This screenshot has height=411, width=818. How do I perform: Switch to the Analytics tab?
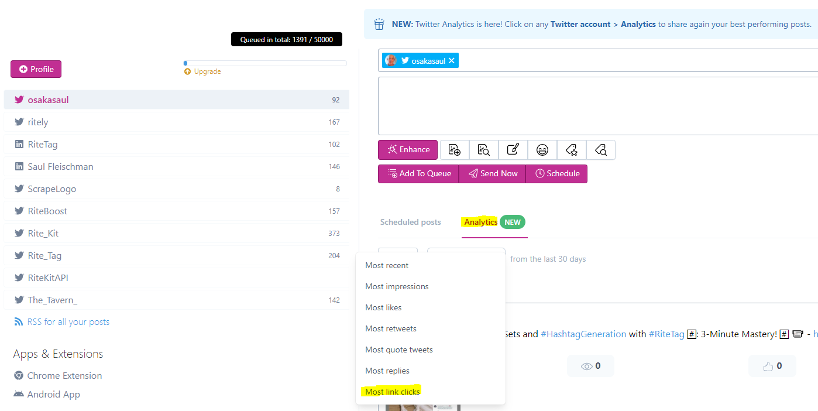(480, 222)
